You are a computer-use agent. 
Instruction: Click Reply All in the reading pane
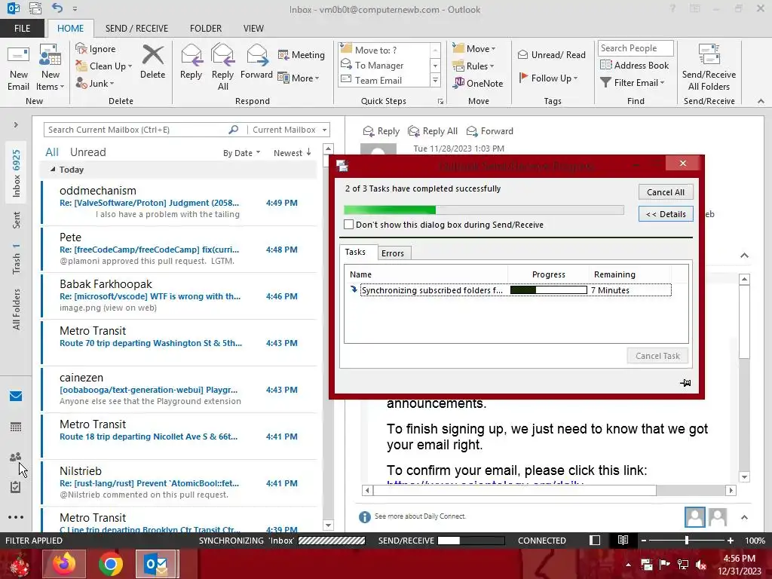pyautogui.click(x=433, y=131)
